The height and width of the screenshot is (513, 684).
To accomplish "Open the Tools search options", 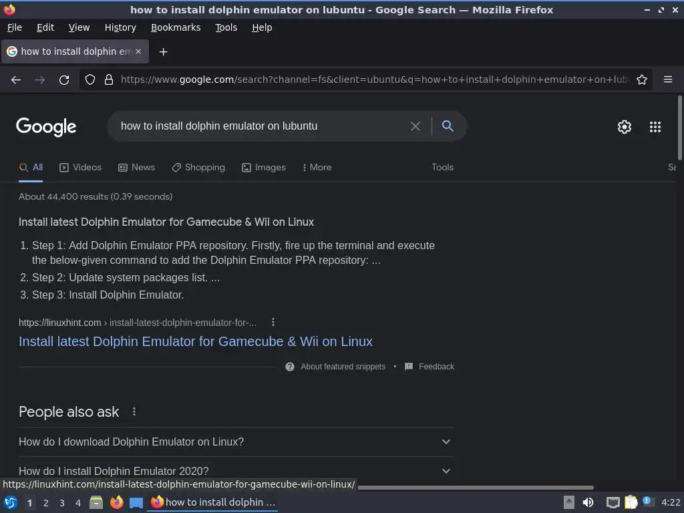I will point(442,168).
